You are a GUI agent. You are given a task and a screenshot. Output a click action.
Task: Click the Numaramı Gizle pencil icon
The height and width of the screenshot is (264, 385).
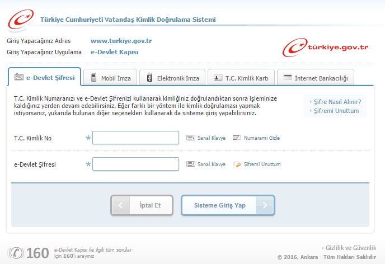[236, 138]
